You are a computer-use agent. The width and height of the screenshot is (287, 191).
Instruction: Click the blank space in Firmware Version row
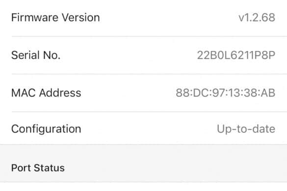click(x=168, y=18)
